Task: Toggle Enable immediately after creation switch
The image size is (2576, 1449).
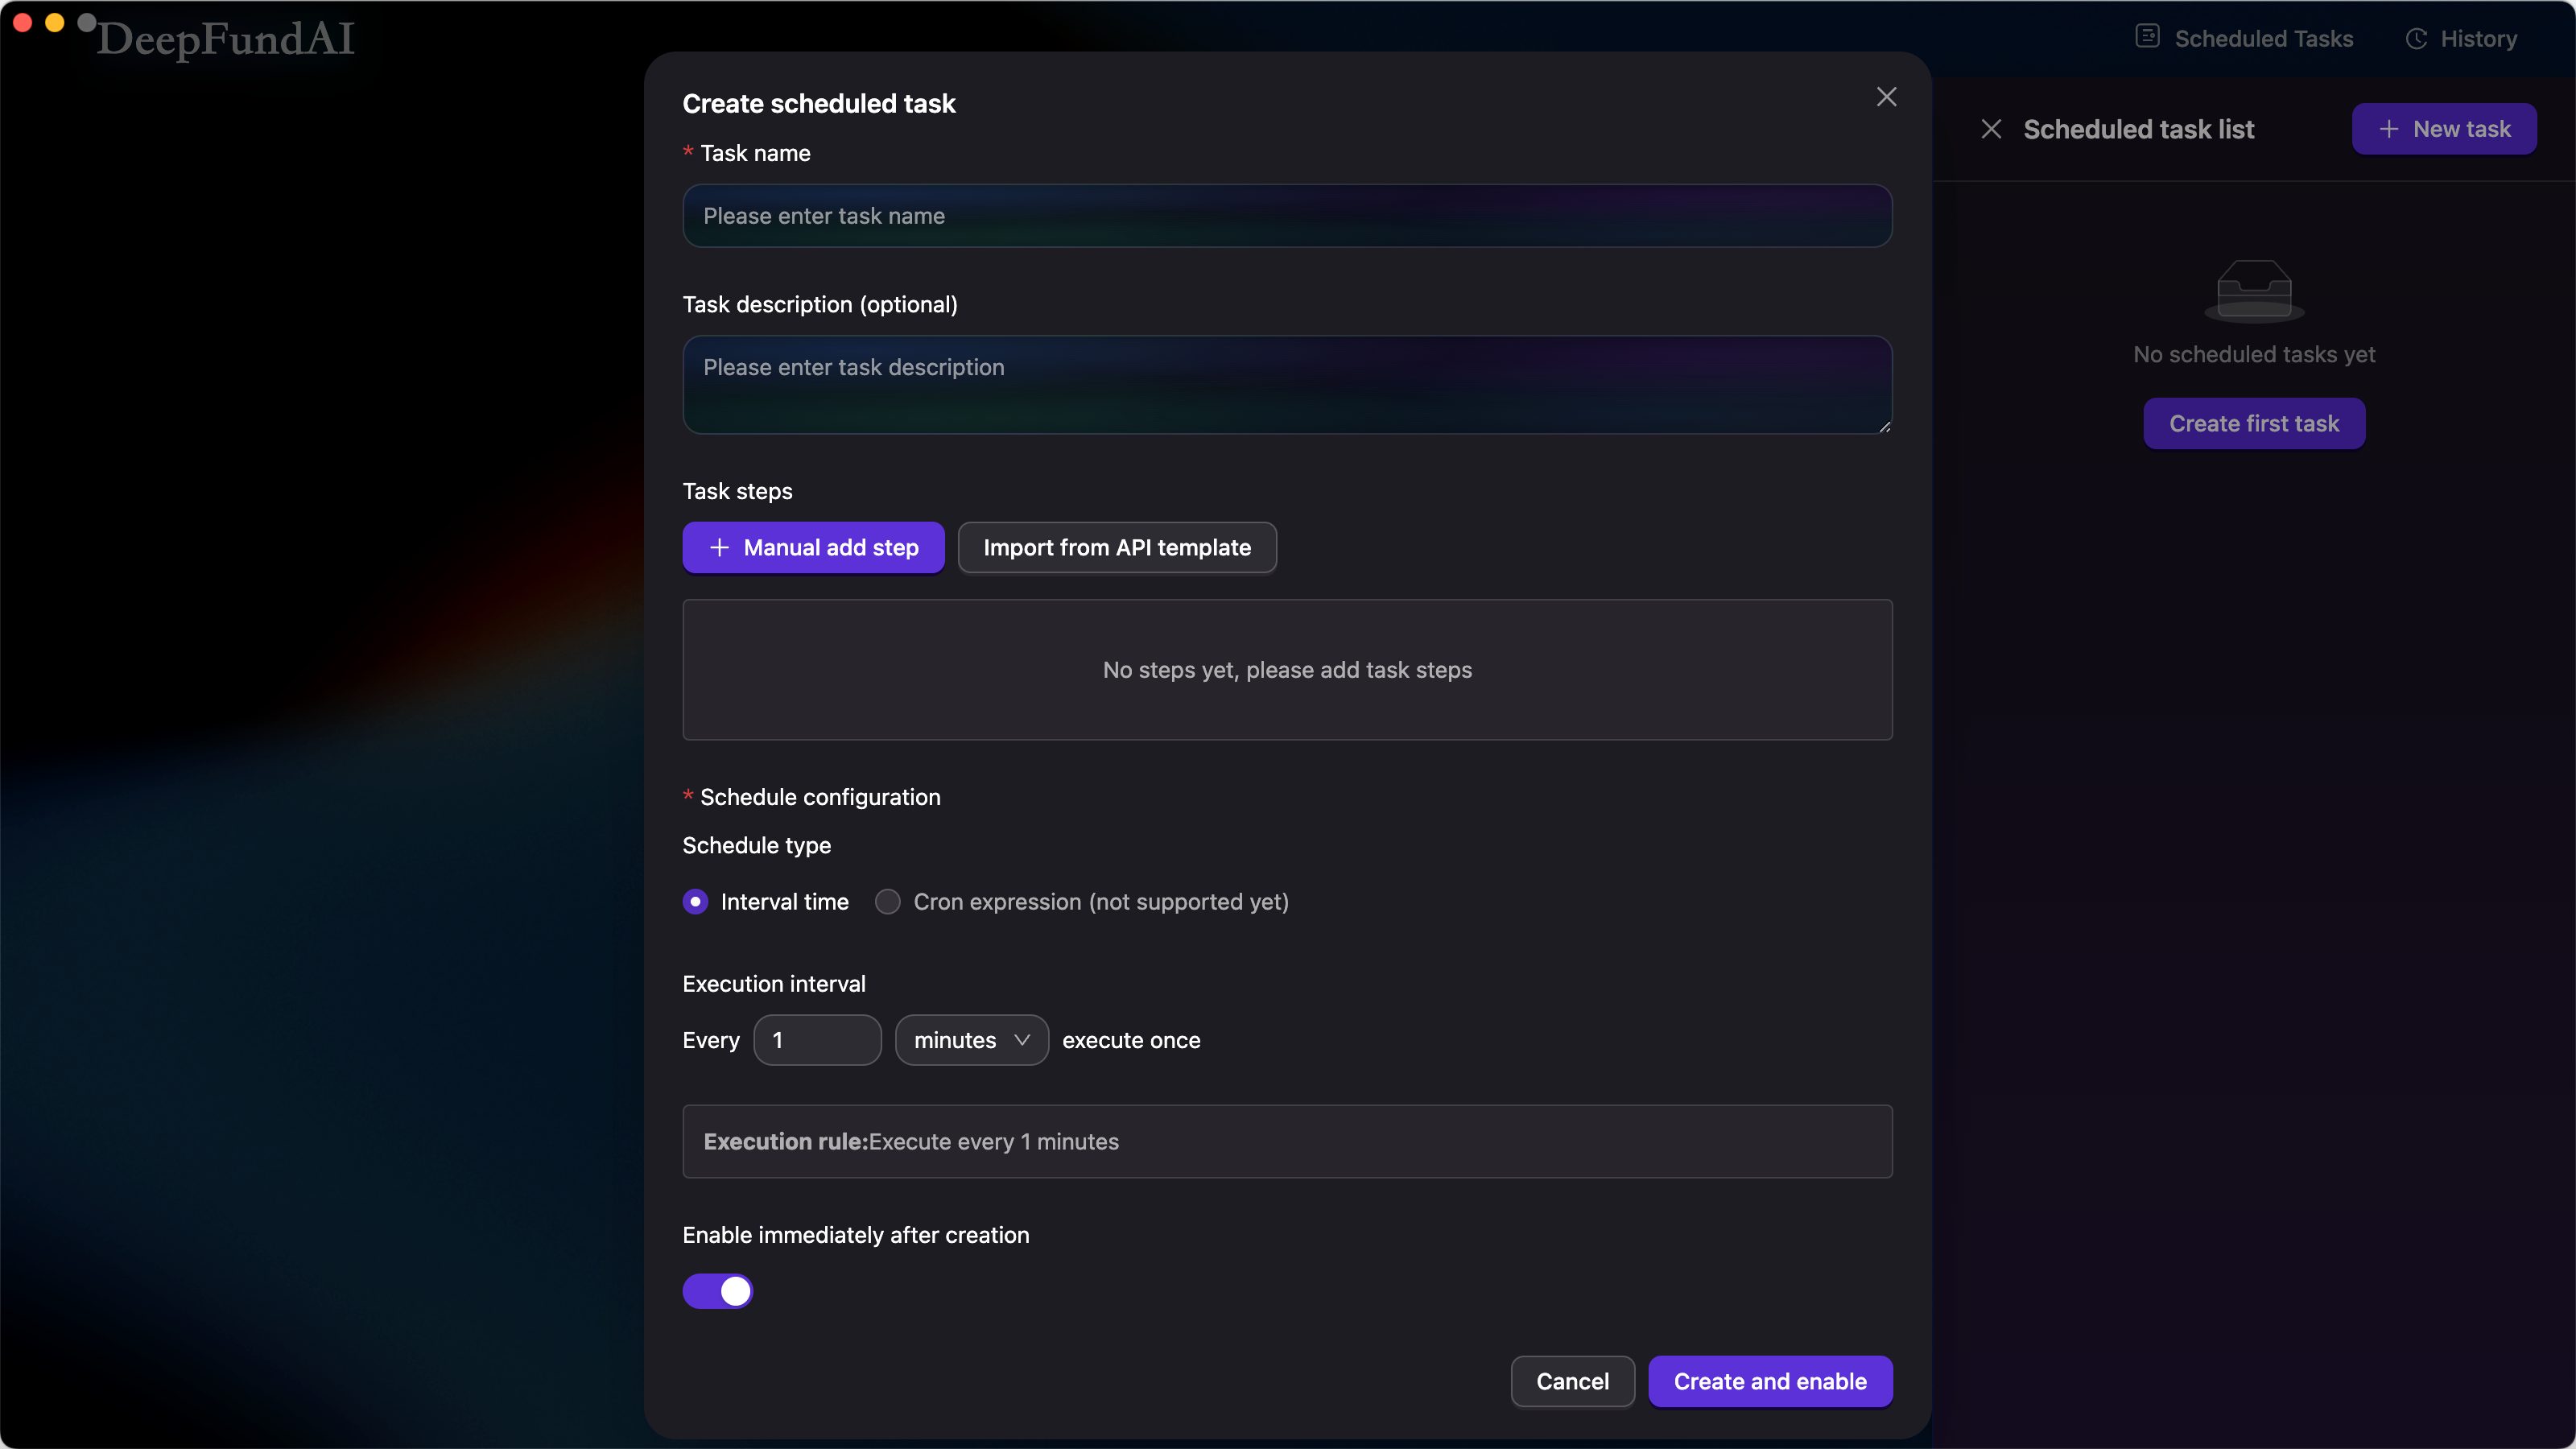Action: [x=718, y=1291]
